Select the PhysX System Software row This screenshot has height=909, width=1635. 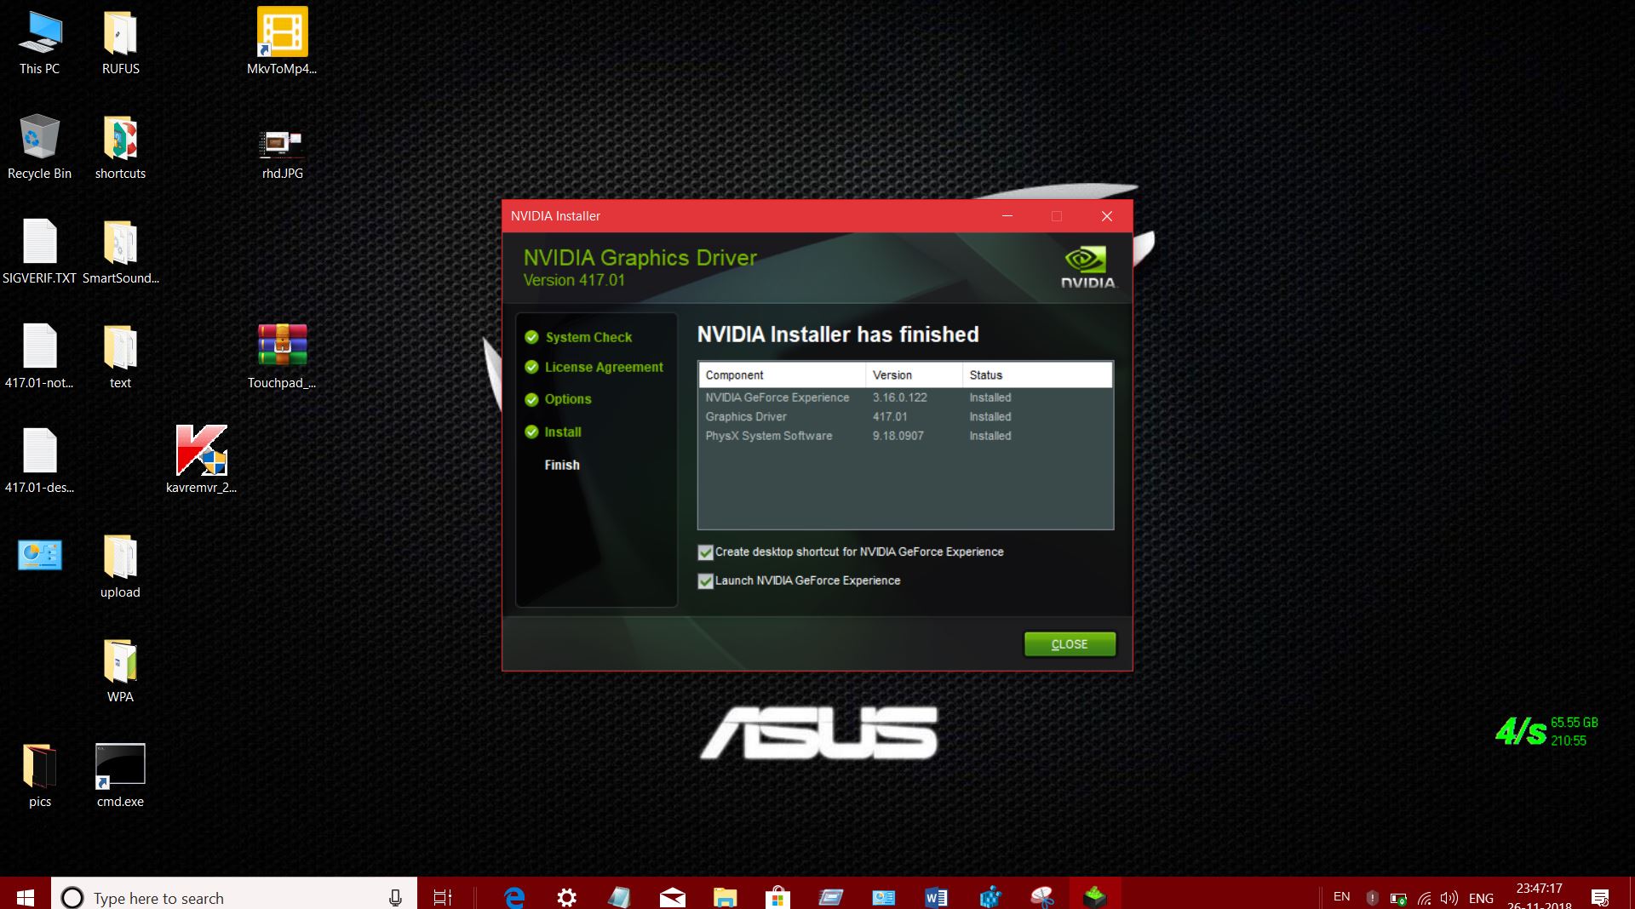point(905,436)
